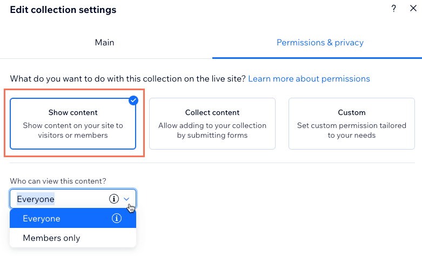The height and width of the screenshot is (256, 422).
Task: Open help via the question mark icon
Action: [x=393, y=9]
